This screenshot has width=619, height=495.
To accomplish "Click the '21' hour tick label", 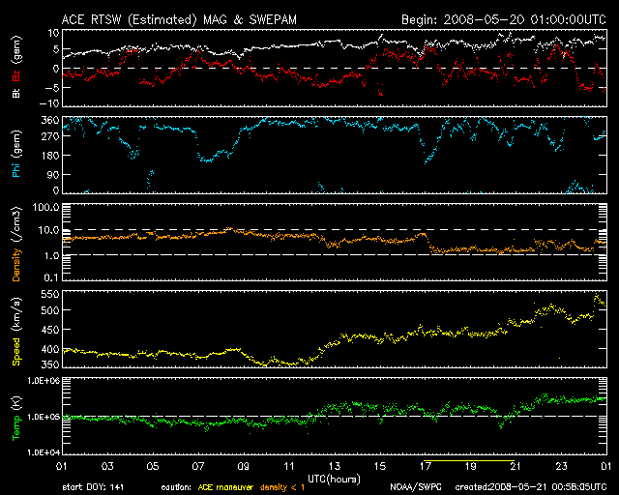I will point(516,467).
